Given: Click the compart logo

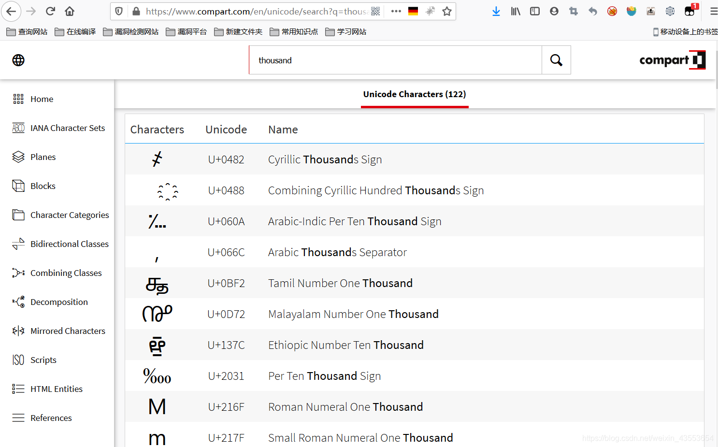Looking at the screenshot, I should point(672,60).
